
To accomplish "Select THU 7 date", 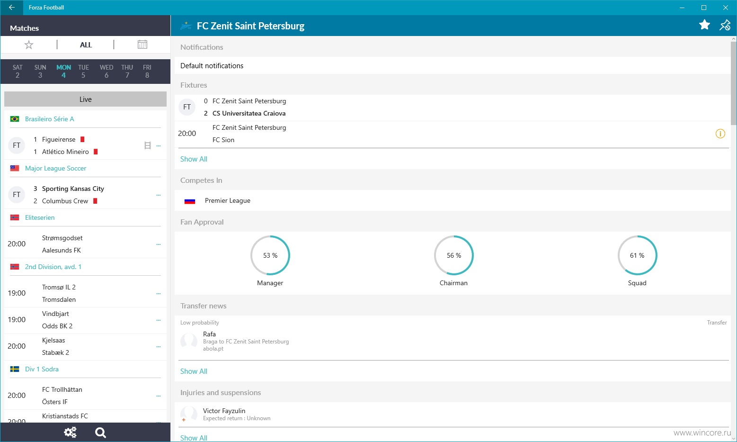I will point(127,72).
